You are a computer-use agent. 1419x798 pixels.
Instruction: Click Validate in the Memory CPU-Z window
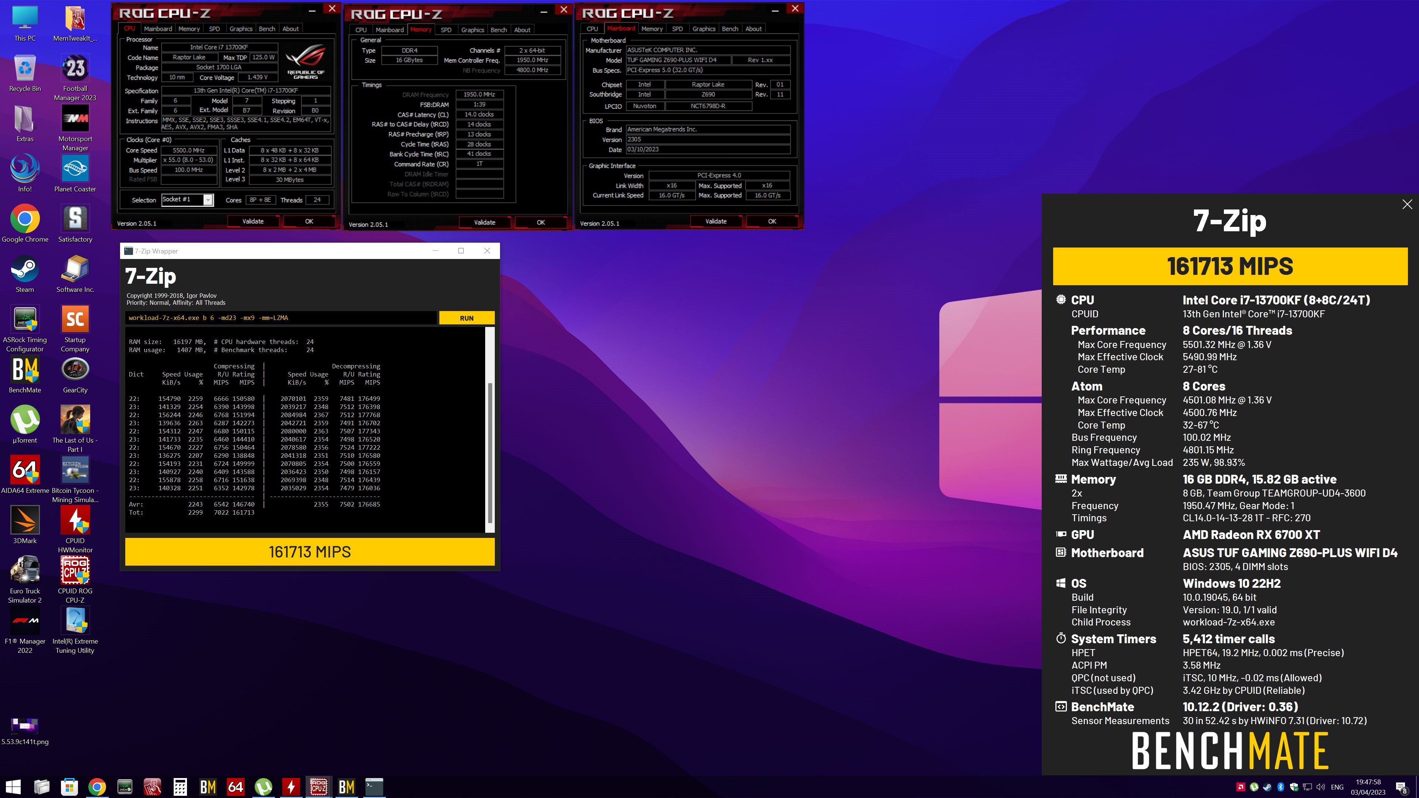coord(485,222)
